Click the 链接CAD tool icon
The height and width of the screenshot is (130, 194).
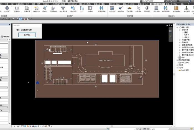pos(36,8)
